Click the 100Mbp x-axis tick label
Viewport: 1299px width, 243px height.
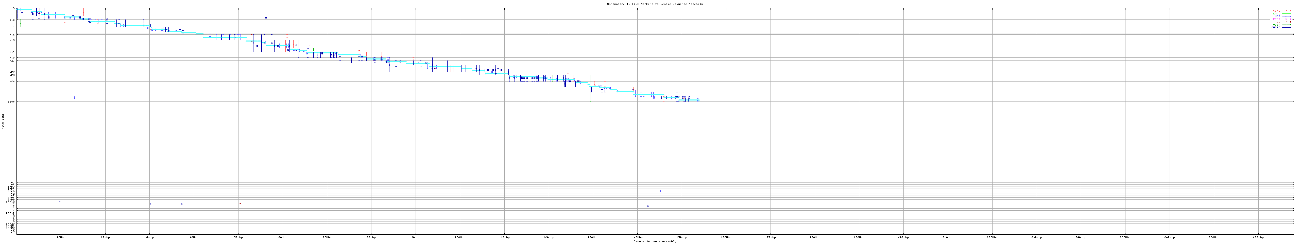459,237
